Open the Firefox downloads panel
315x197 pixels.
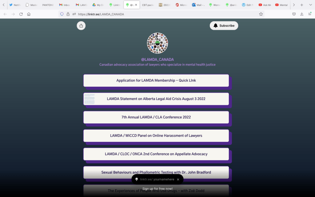(x=302, y=14)
